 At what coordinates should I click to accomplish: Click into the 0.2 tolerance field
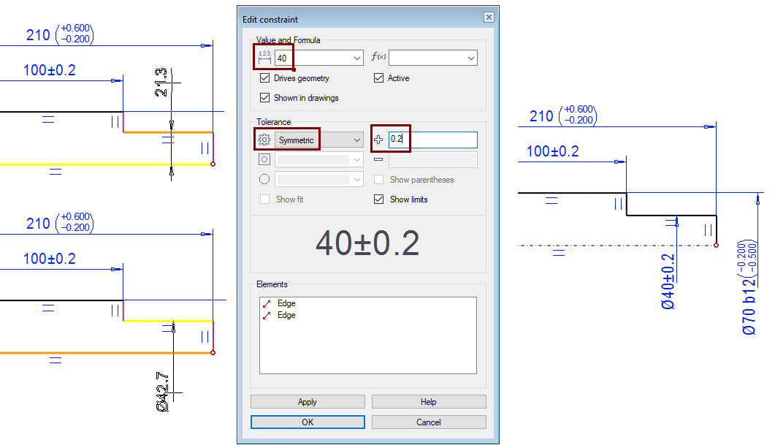pos(432,140)
